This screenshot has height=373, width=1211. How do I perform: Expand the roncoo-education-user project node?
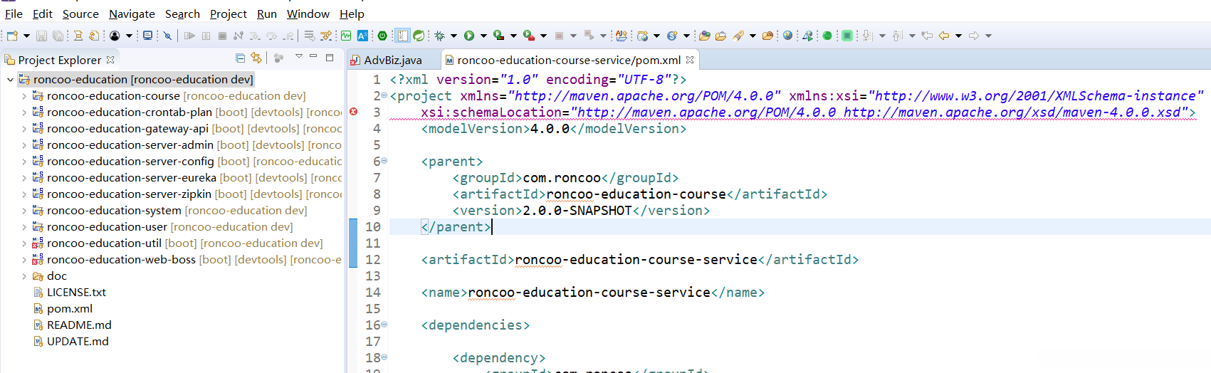pyautogui.click(x=24, y=227)
